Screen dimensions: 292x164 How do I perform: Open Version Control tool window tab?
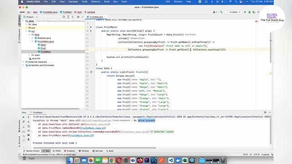[31, 151]
